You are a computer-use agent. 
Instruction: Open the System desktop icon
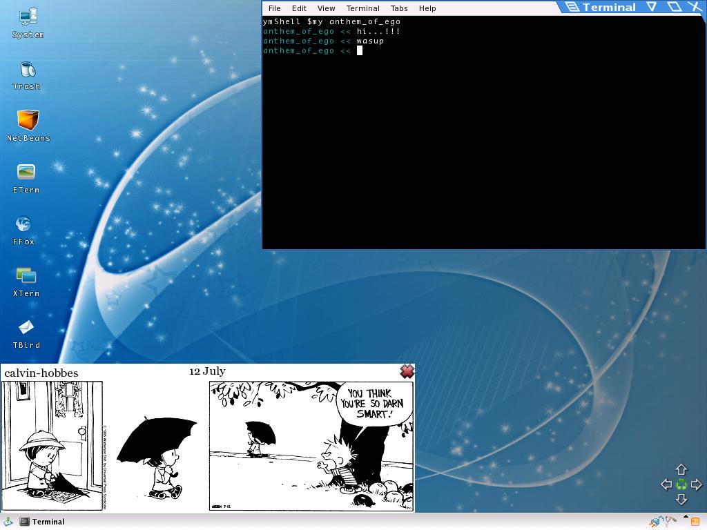coord(28,23)
